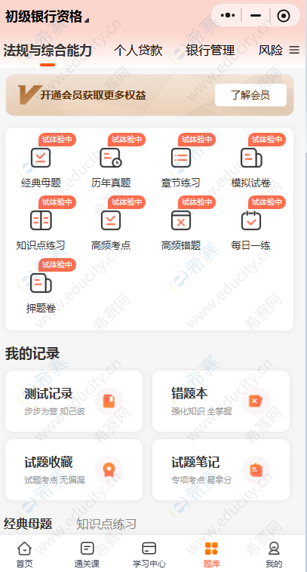Click the 了解会员 button

250,95
